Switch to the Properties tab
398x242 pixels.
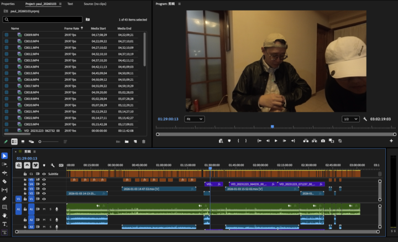(8, 4)
